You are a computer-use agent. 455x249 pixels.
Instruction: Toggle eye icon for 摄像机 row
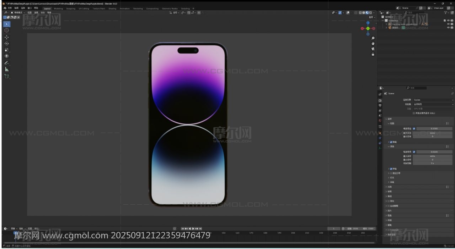tap(448, 28)
